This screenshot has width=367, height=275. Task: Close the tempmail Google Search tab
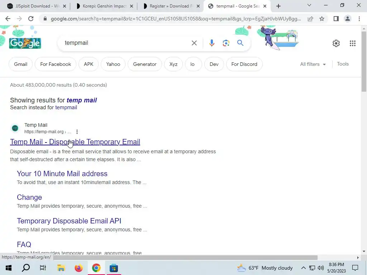(x=265, y=6)
